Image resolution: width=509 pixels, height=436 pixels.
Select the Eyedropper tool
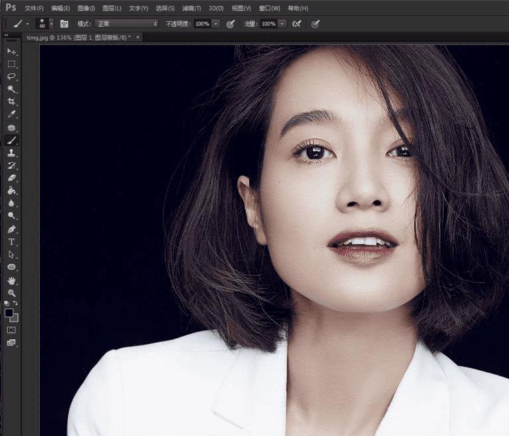[11, 114]
